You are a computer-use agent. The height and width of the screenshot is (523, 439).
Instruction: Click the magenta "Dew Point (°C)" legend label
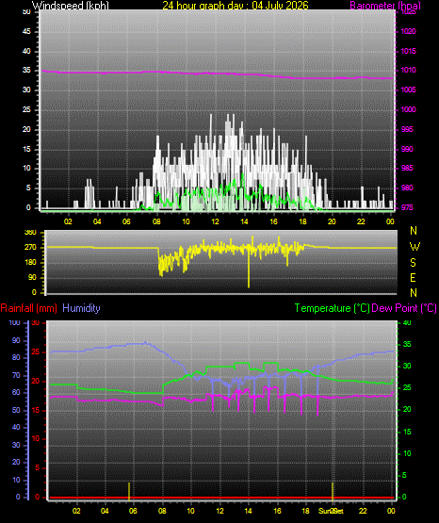pos(404,308)
